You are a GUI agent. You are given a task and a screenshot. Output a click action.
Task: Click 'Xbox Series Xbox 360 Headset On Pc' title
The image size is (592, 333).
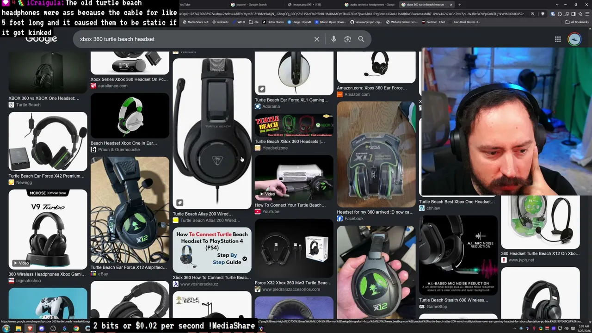point(129,80)
